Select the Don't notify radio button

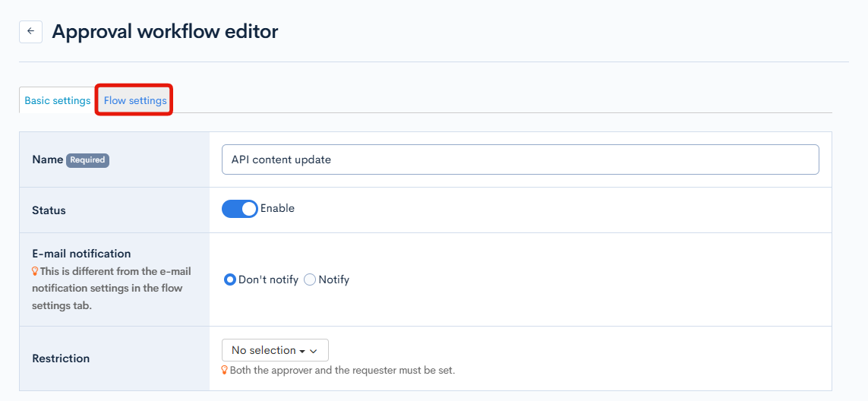pos(230,279)
